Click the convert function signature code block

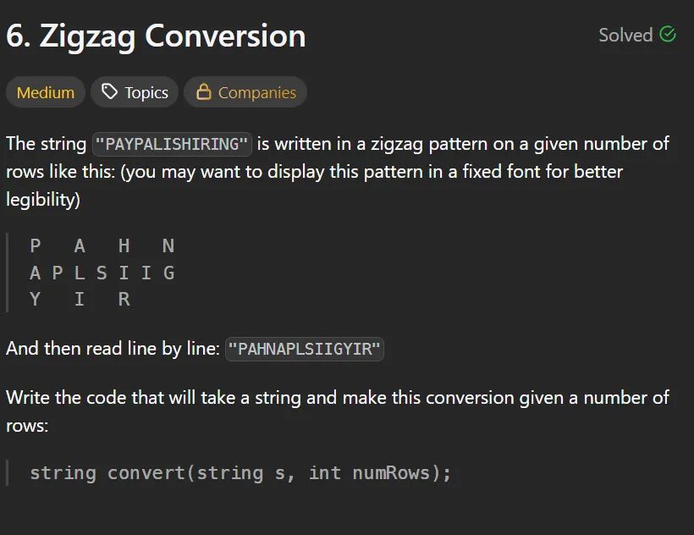pyautogui.click(x=241, y=472)
